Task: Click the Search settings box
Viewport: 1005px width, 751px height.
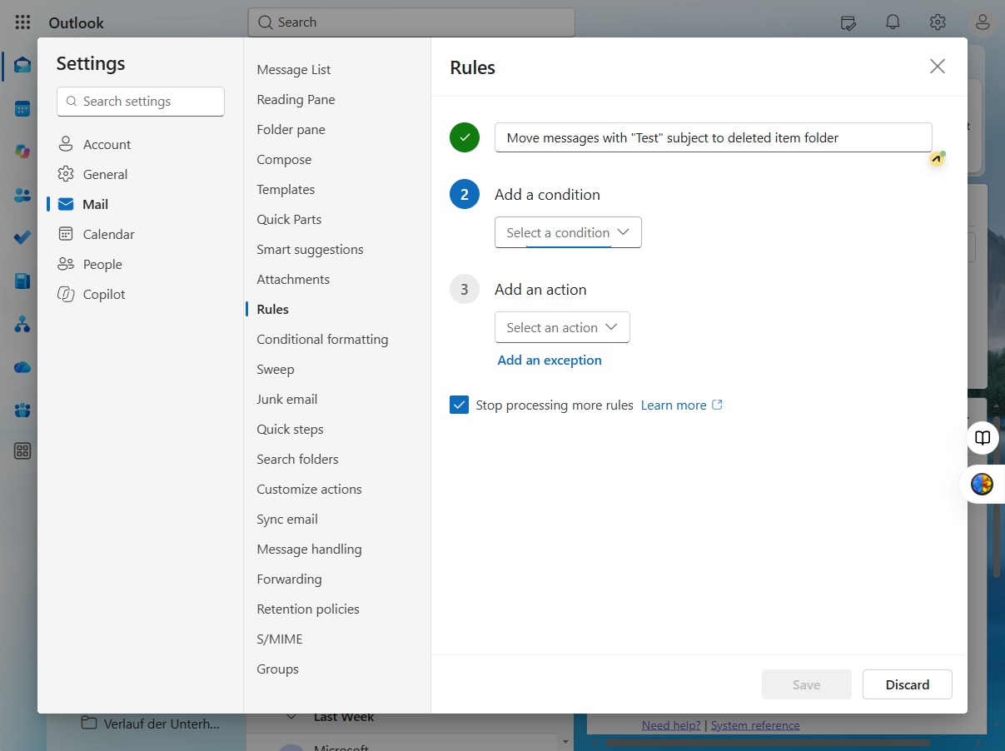Action: click(141, 102)
